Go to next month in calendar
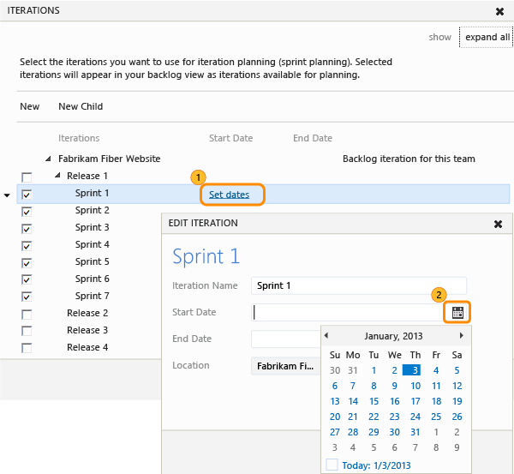Screen dimensions: 514x474 pos(461,335)
